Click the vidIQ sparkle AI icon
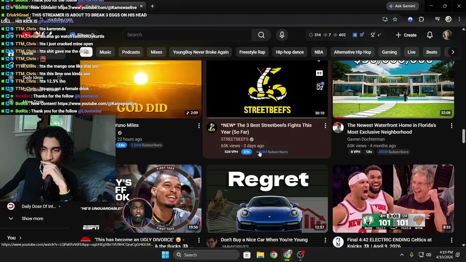This screenshot has width=466, height=262. point(379,35)
